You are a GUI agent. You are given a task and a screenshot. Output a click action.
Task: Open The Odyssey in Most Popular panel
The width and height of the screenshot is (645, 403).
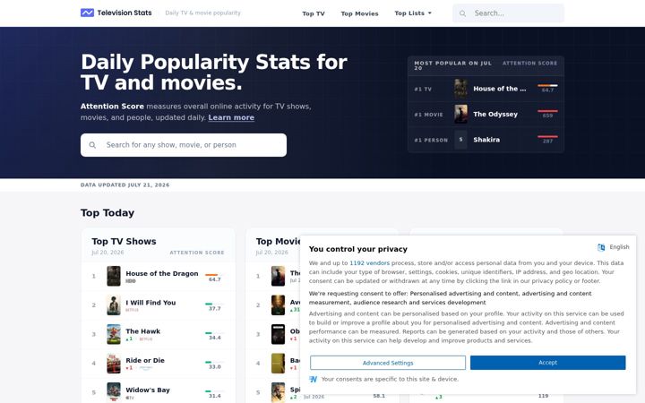[495, 114]
